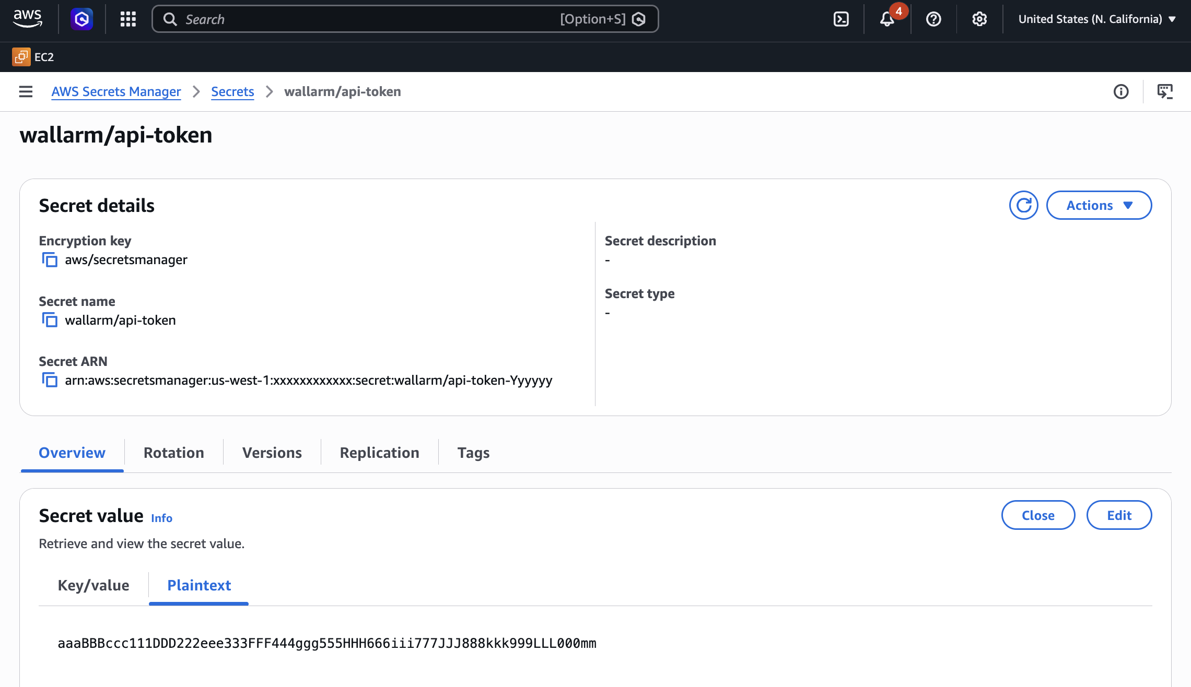Viewport: 1191px width, 687px height.
Task: Open AWS account settings gear
Action: (x=979, y=19)
